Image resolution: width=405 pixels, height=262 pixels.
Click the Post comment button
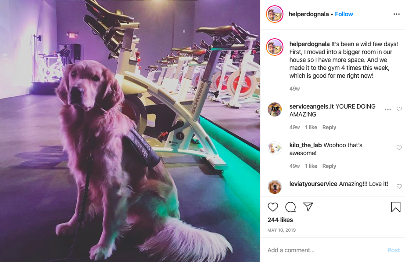coord(394,250)
